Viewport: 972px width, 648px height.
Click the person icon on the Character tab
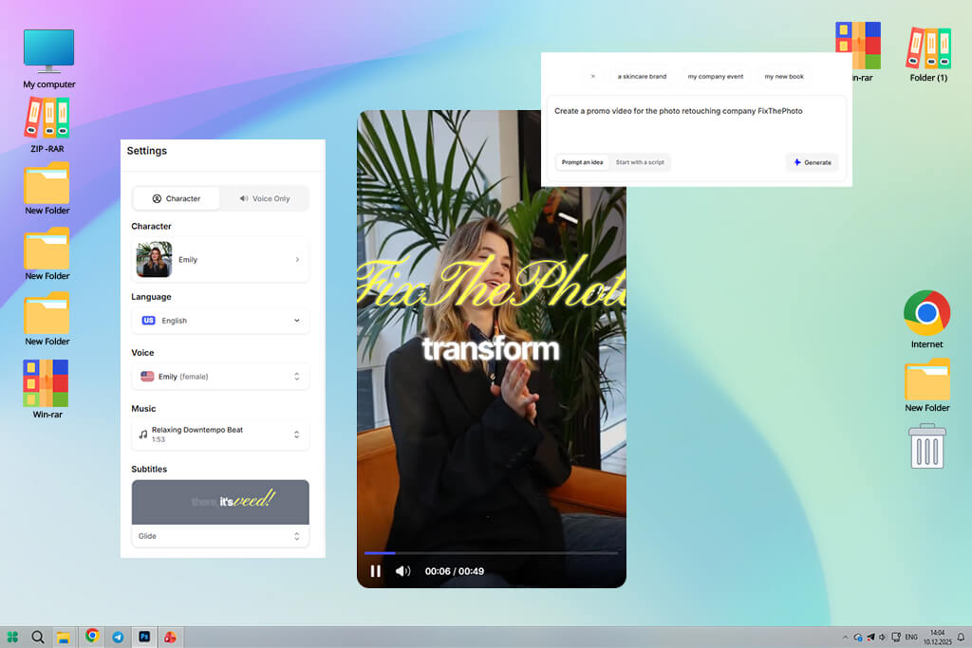(157, 199)
